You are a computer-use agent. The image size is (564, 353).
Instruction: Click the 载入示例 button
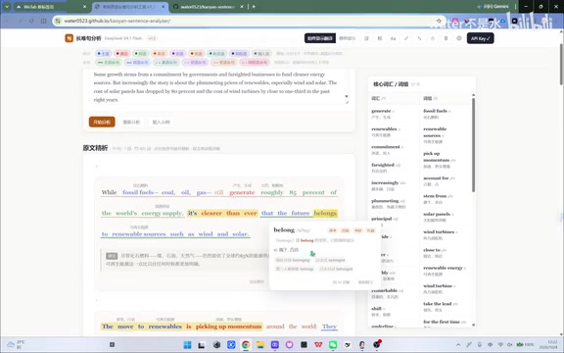(161, 123)
